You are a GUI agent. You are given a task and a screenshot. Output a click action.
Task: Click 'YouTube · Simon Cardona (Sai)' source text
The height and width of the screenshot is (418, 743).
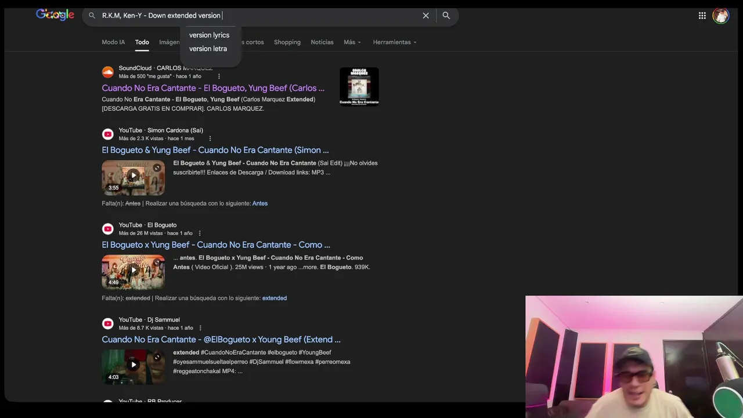click(161, 130)
